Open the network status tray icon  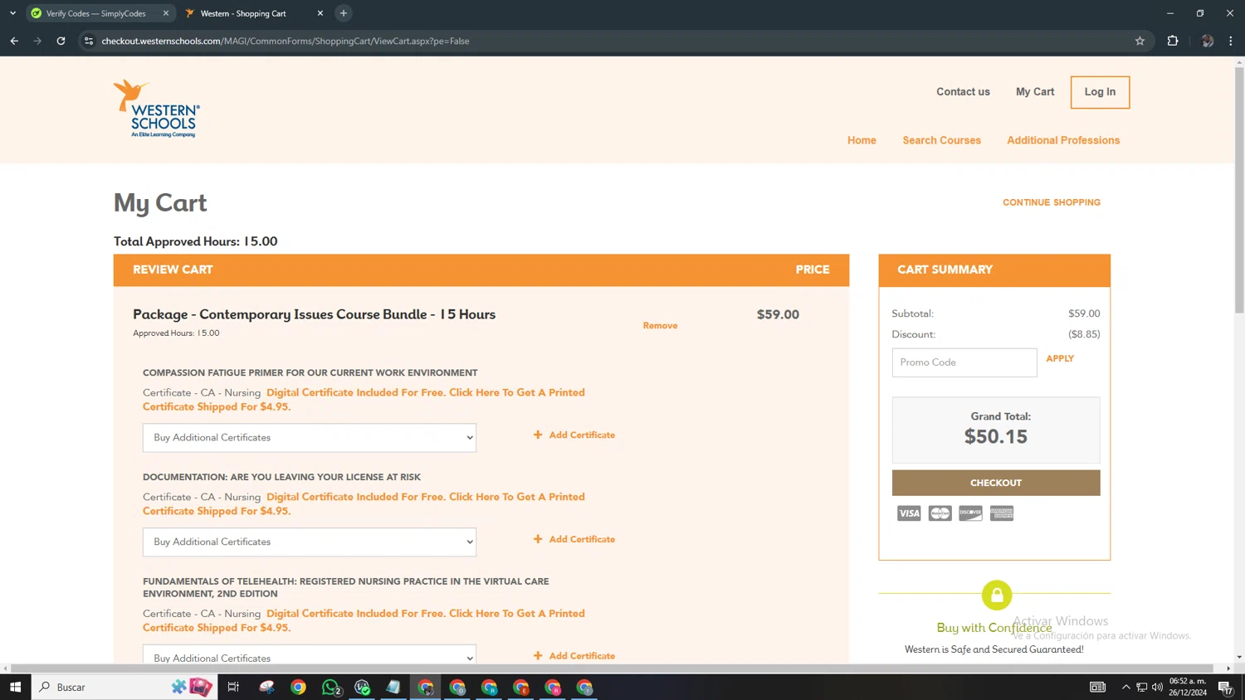pos(1142,687)
